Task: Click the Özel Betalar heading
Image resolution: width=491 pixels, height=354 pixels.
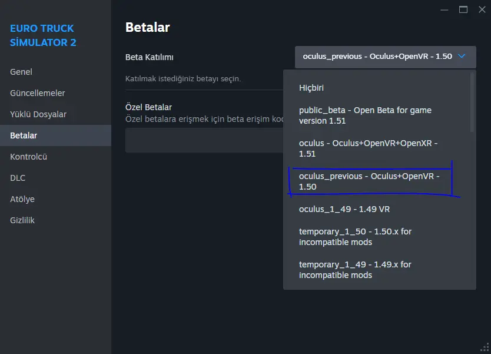Action: 148,107
